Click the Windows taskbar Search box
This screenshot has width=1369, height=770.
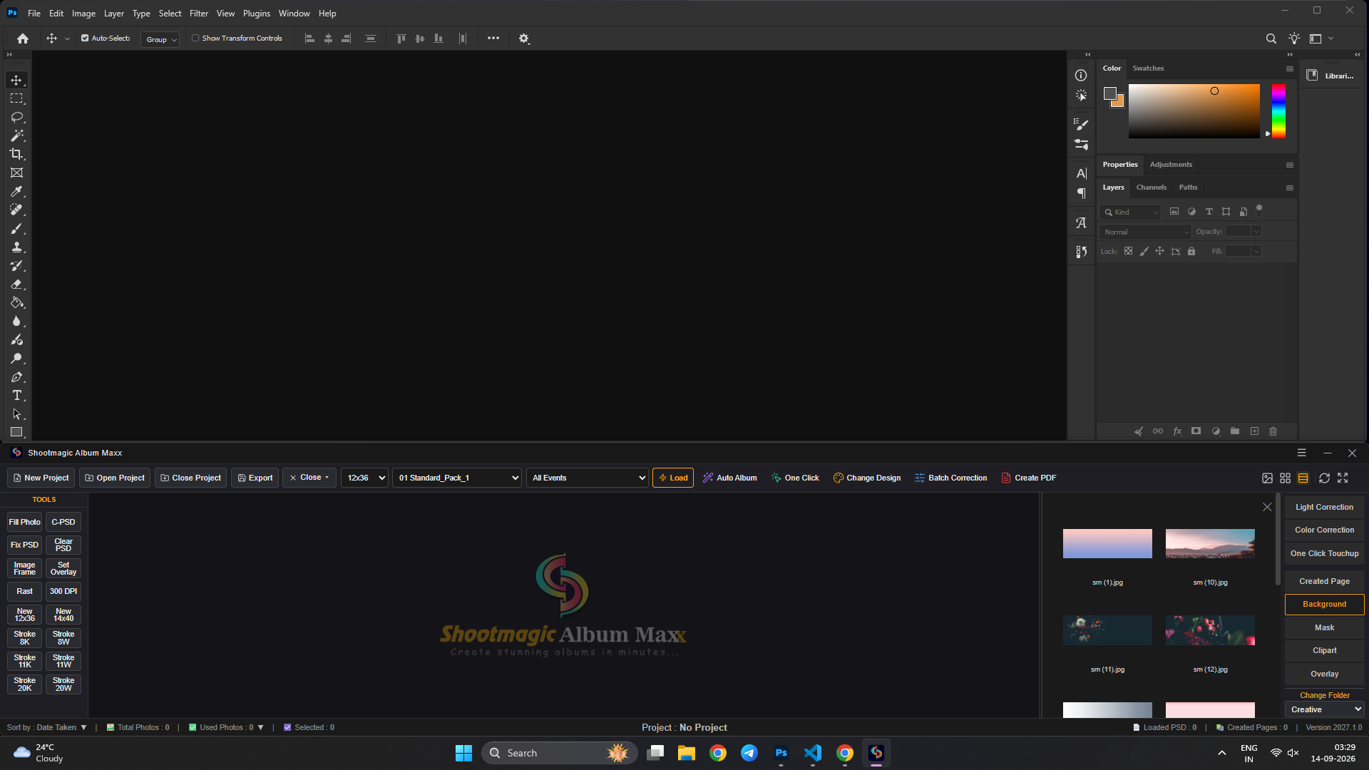(560, 753)
